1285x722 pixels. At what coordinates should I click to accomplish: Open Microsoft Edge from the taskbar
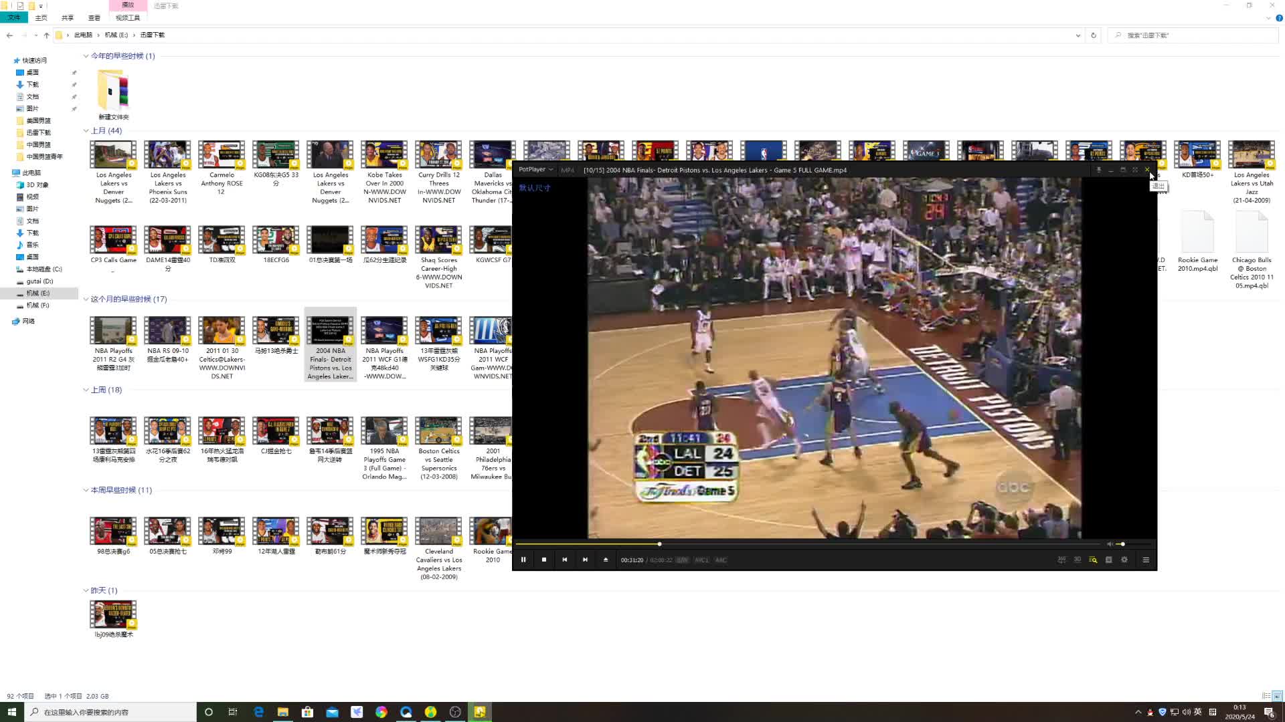[258, 712]
